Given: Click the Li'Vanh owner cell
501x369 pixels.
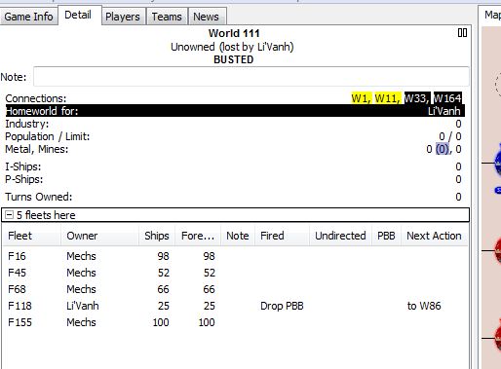Looking at the screenshot, I should click(83, 306).
